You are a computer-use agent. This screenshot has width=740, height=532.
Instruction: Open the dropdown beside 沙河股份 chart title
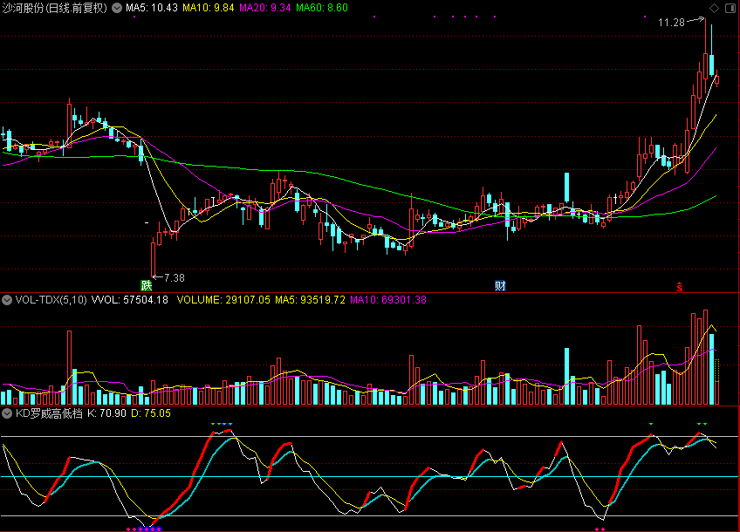coord(117,8)
